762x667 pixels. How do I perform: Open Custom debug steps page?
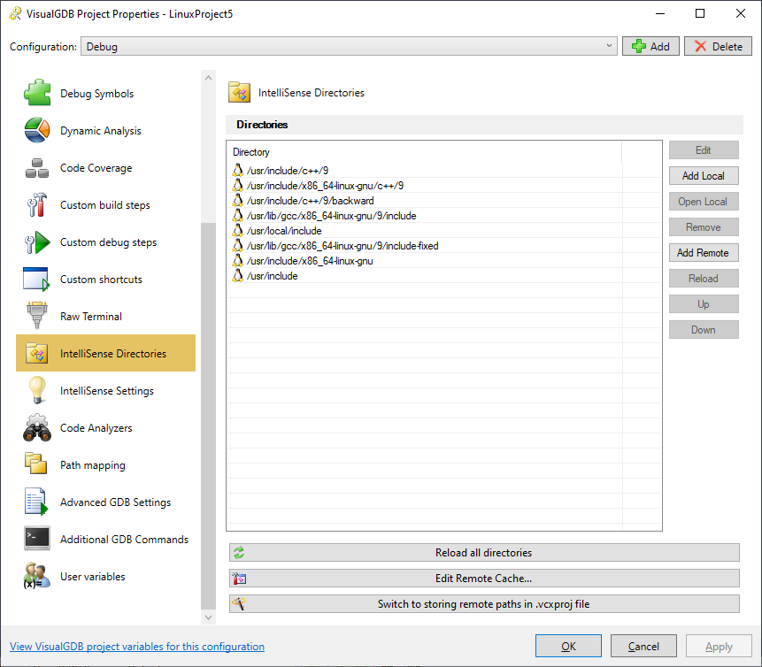point(108,241)
